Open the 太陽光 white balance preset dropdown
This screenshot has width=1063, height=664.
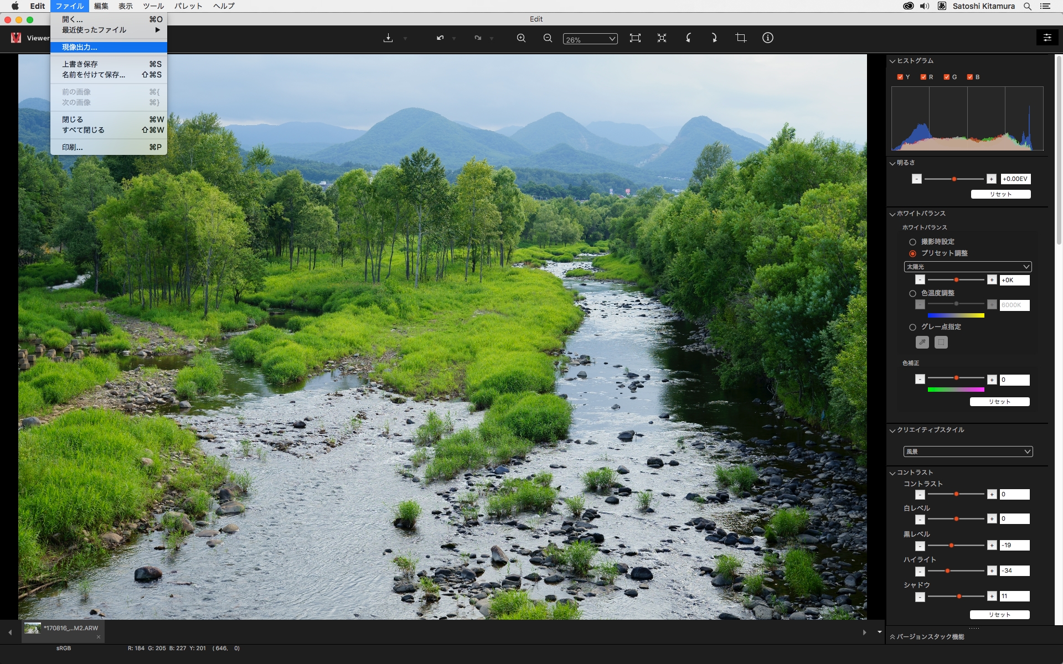click(967, 267)
